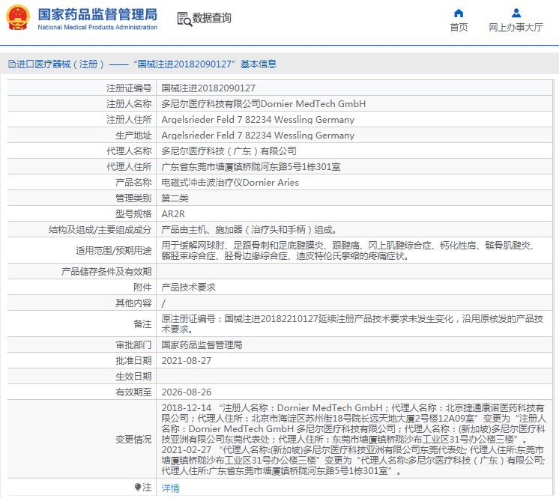Click the 型号规格 value AR2R
Viewport: 559px width, 498px height.
point(173,214)
